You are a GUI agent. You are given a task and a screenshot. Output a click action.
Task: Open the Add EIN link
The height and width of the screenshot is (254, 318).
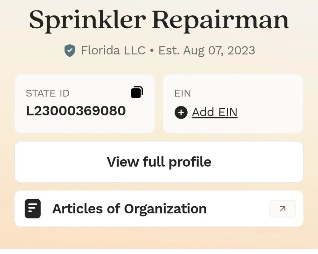coord(215,112)
